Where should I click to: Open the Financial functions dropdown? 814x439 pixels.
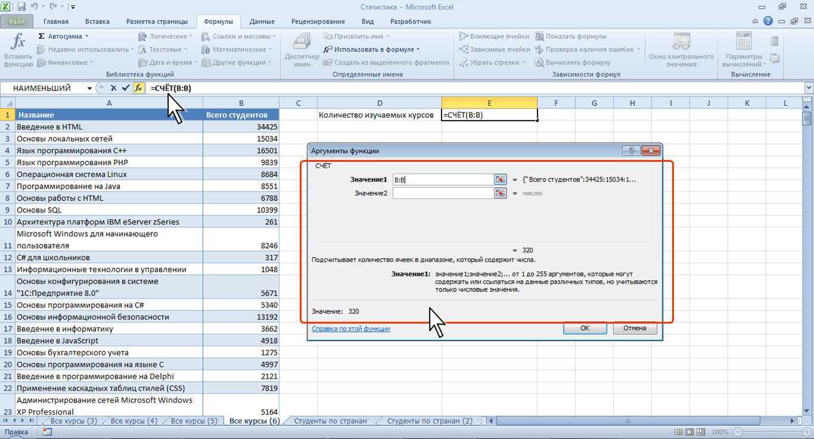coord(65,62)
